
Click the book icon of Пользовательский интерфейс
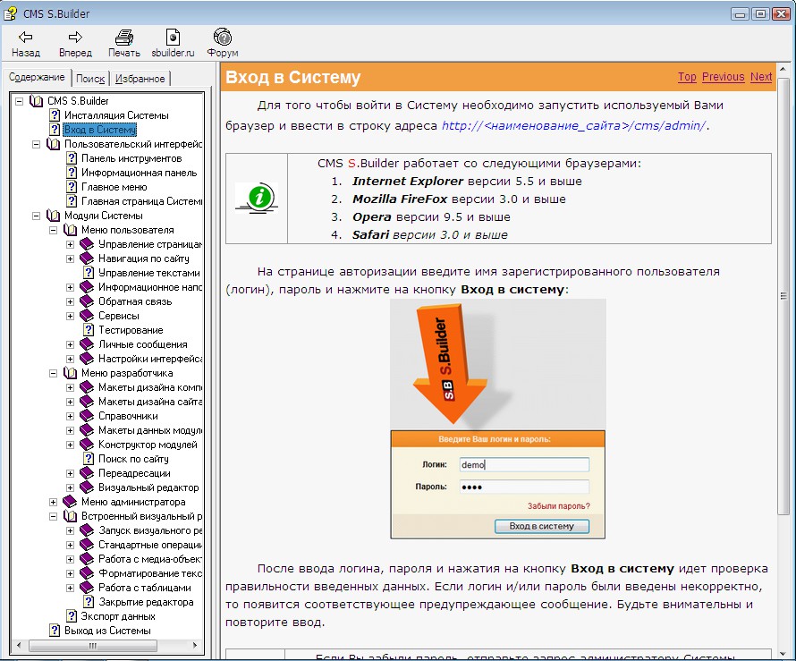[54, 144]
